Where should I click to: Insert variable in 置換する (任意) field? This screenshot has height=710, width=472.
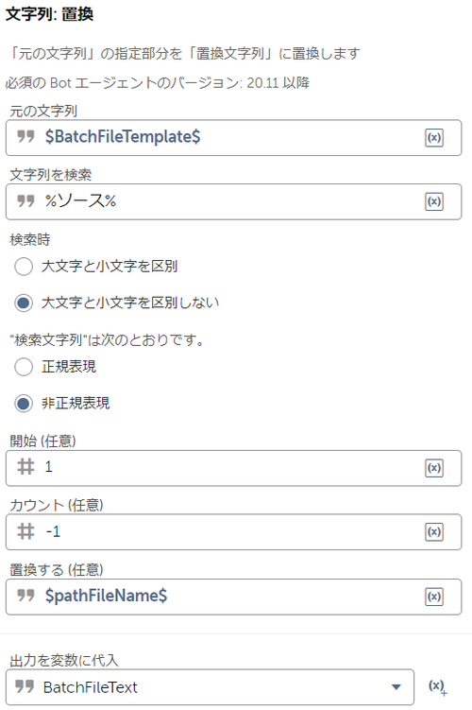pyautogui.click(x=434, y=597)
